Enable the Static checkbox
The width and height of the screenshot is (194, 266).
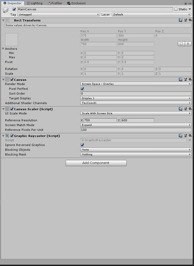(x=176, y=9)
